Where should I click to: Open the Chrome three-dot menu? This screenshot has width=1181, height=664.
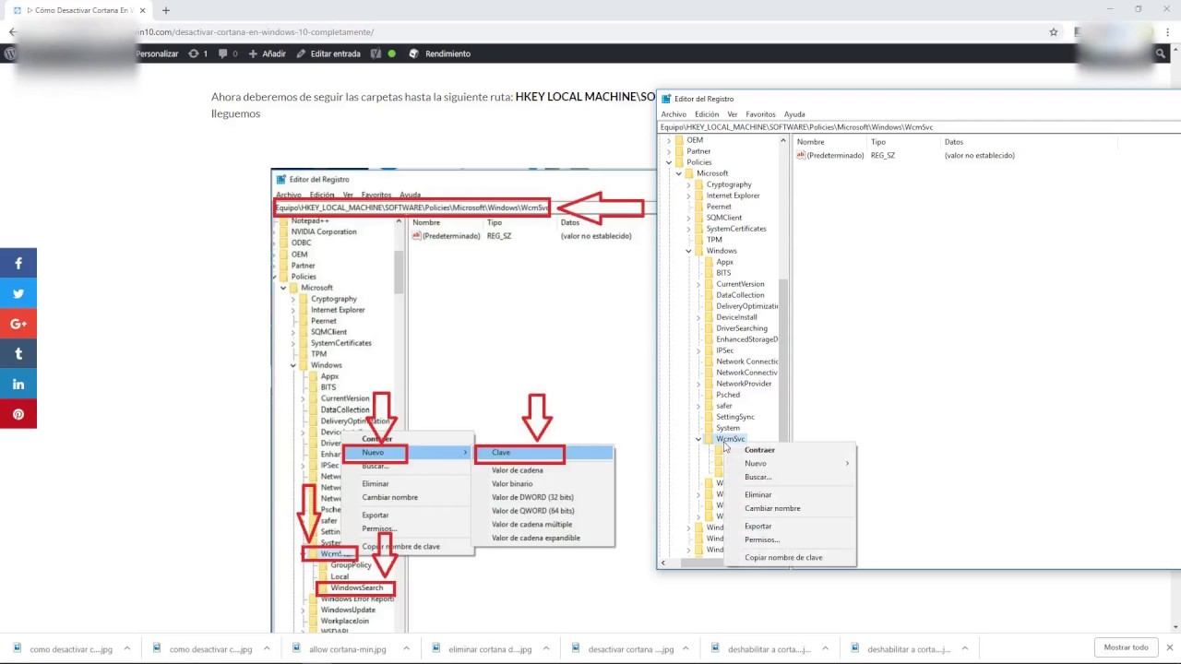(1168, 31)
